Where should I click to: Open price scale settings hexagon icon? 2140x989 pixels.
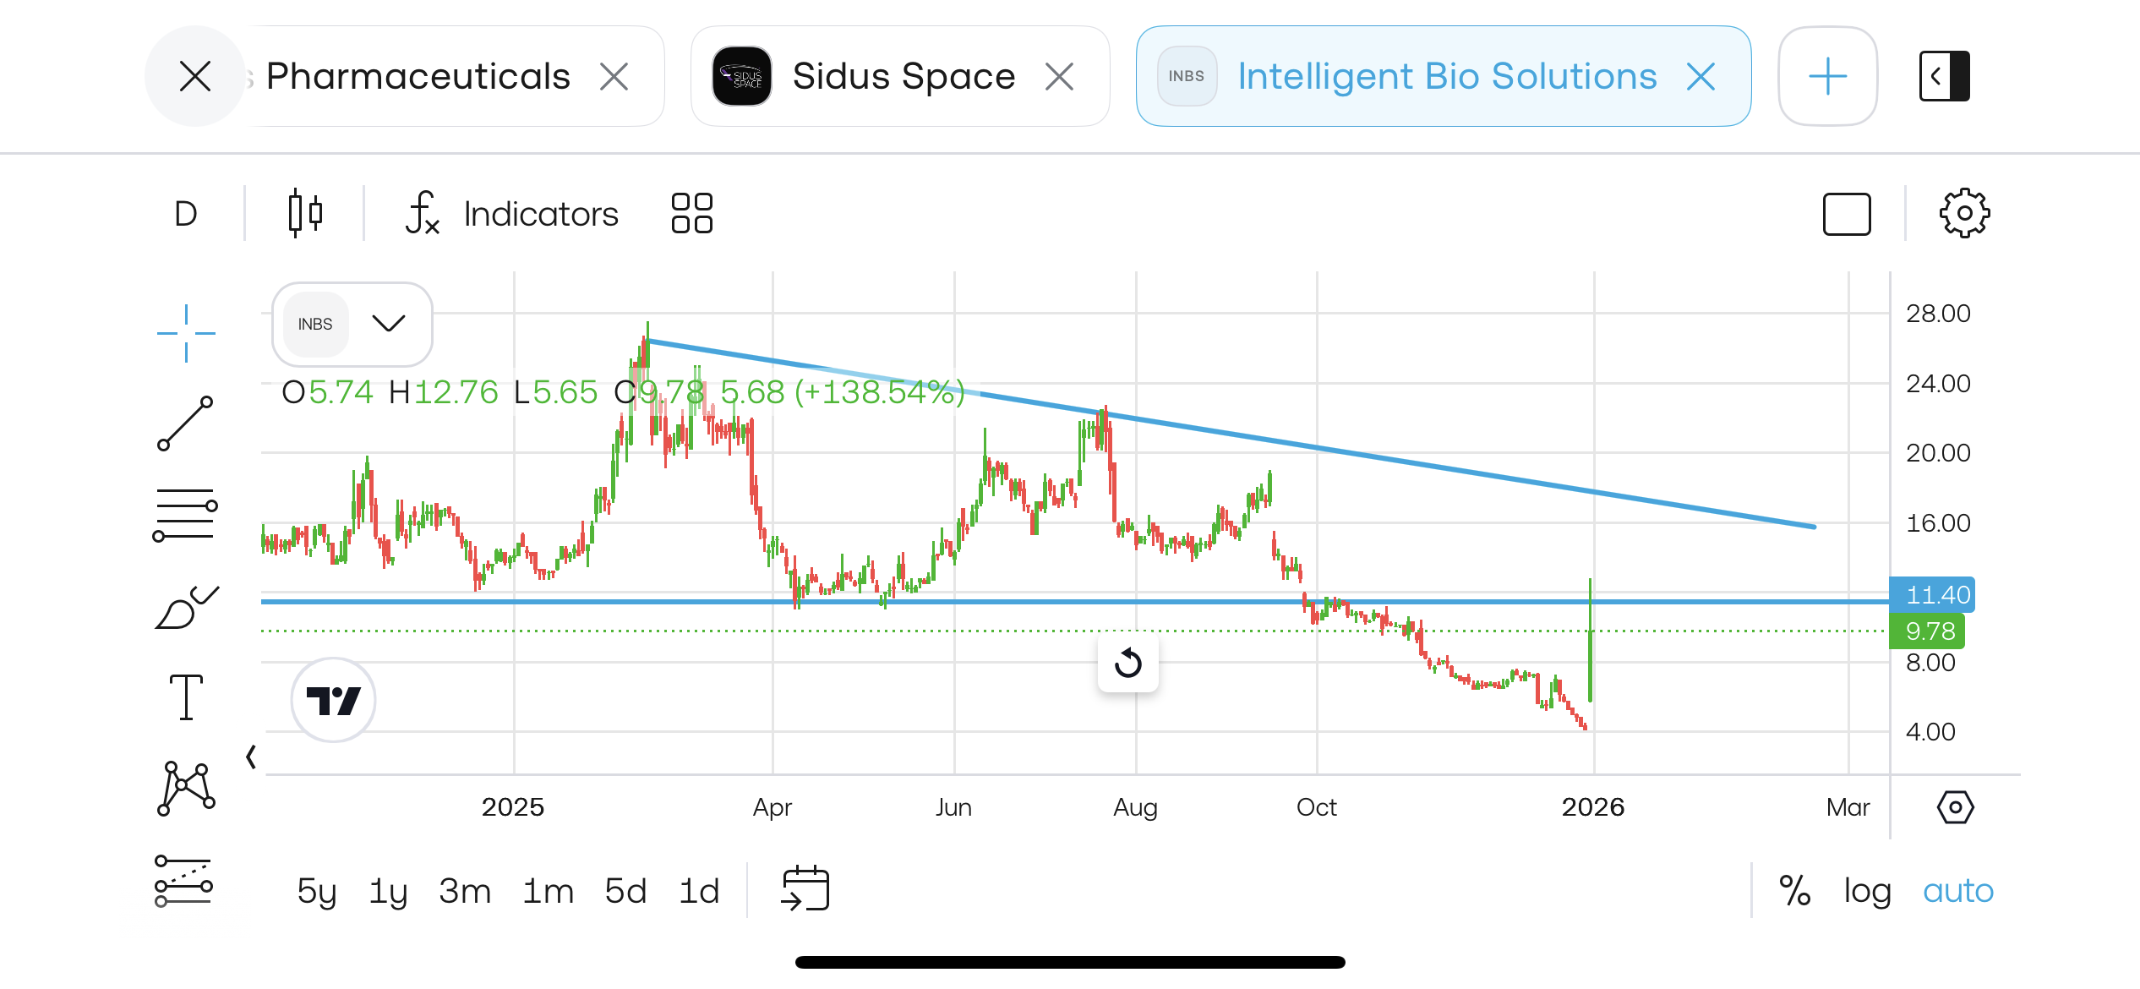(1955, 807)
